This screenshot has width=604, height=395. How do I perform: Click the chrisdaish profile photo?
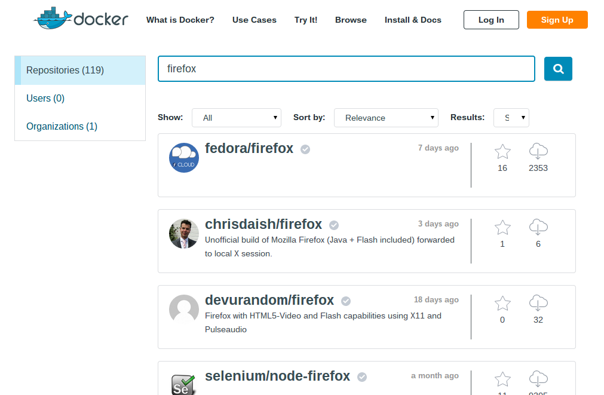tap(184, 234)
